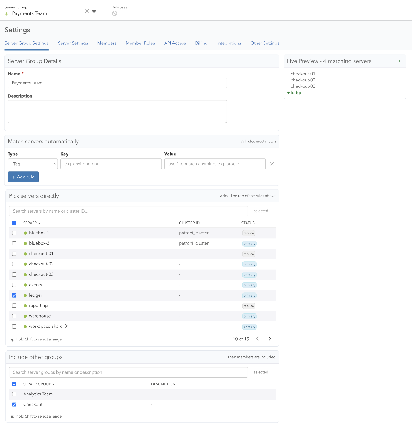
Task: Edit the server group Name field
Action: [117, 83]
